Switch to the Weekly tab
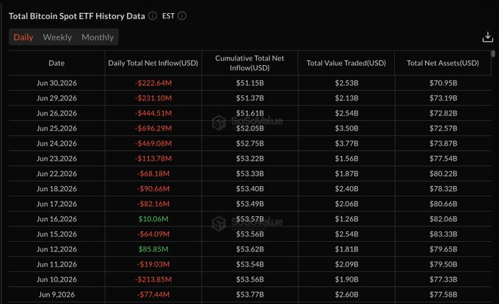Image resolution: width=499 pixels, height=304 pixels. [x=57, y=37]
